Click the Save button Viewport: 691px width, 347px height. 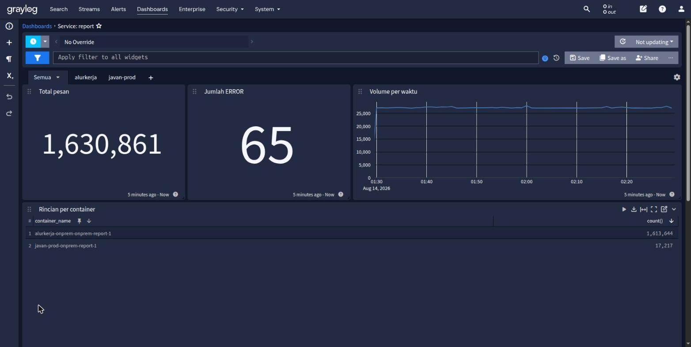(x=580, y=58)
